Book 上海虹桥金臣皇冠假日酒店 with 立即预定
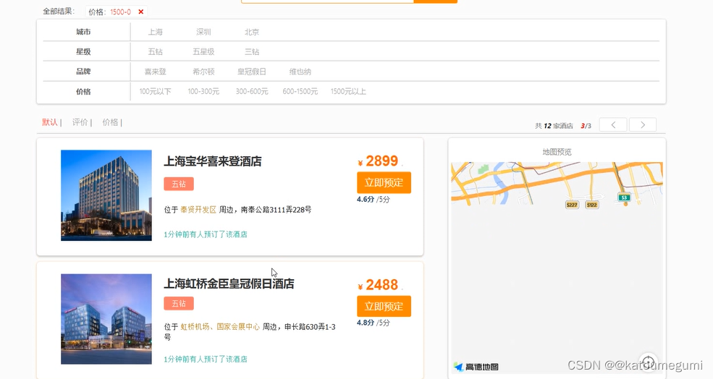The width and height of the screenshot is (713, 379). [384, 306]
